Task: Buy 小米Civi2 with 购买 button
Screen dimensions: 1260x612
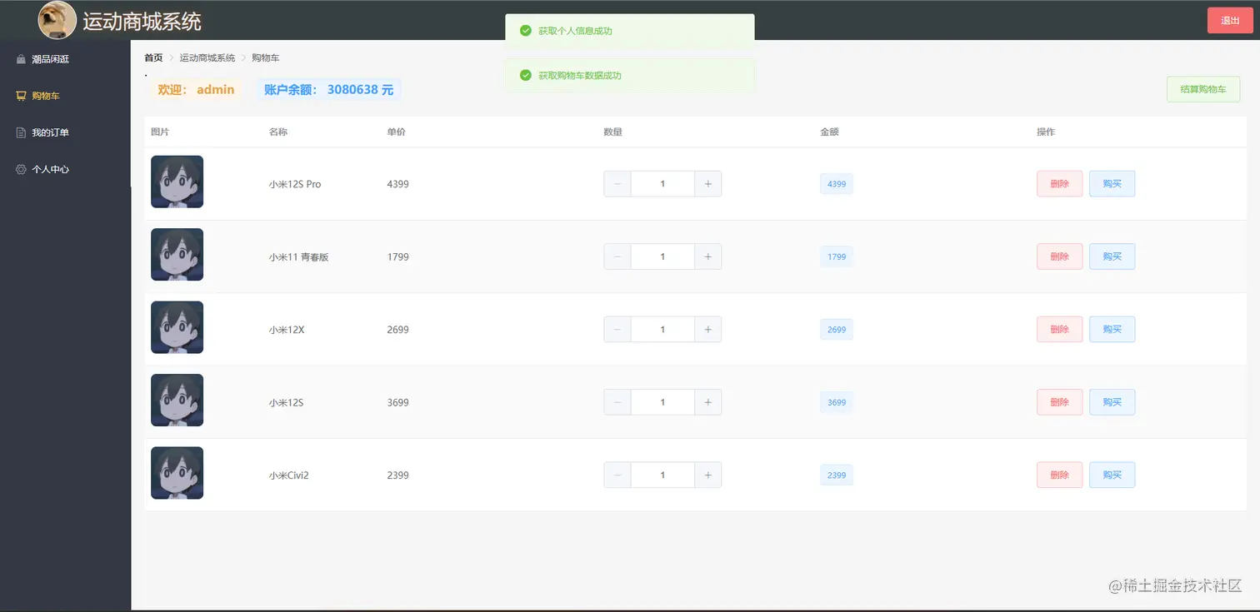Action: tap(1112, 475)
